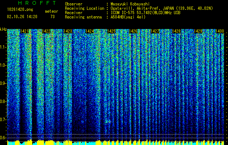Click the HROFFT title text
Screen dimensions: 228x145
click(37, 3)
